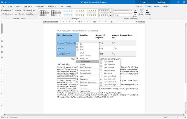Adjust the zoom slider in status bar
The width and height of the screenshot is (187, 119).
tap(177, 117)
